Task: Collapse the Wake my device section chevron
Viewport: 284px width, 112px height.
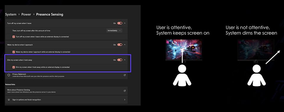Action: (125, 45)
